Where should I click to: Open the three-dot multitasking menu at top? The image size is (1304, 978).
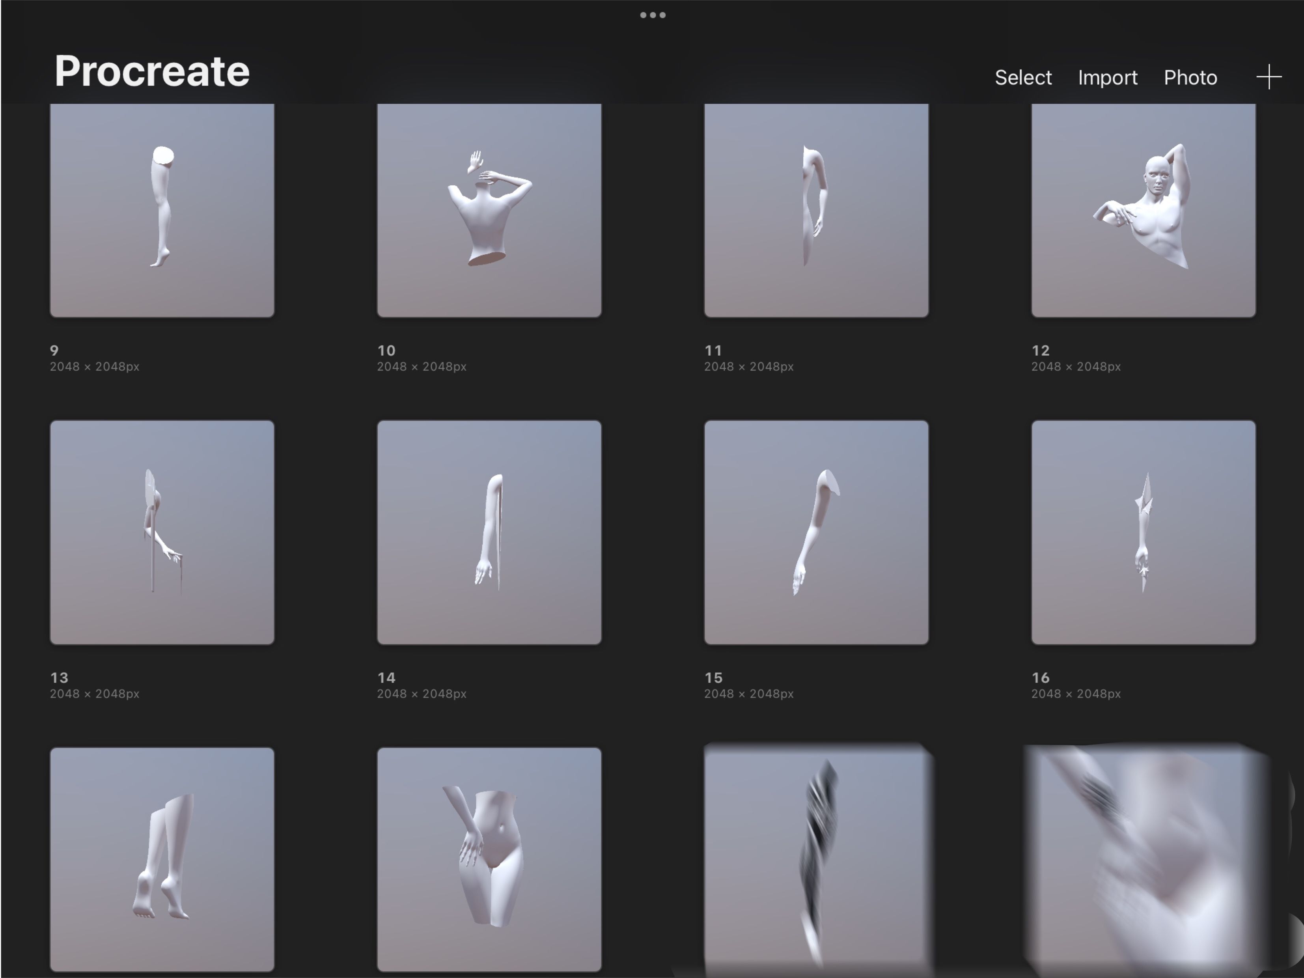click(x=653, y=15)
